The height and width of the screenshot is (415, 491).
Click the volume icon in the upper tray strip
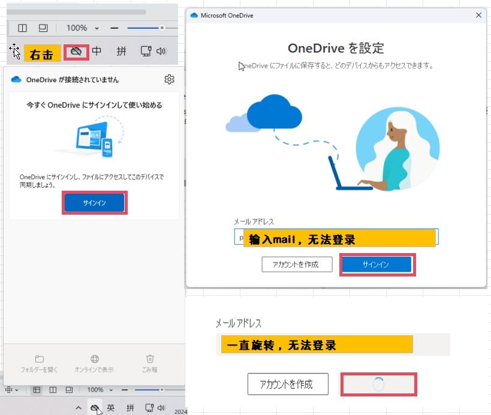point(161,51)
